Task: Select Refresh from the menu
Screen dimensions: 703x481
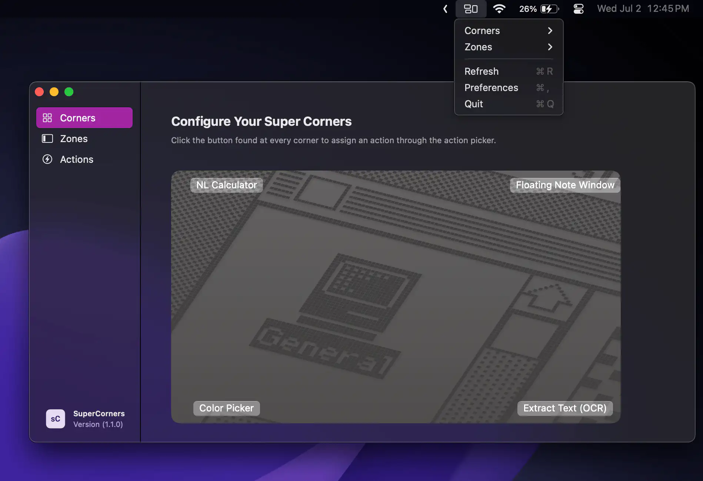Action: pyautogui.click(x=509, y=71)
